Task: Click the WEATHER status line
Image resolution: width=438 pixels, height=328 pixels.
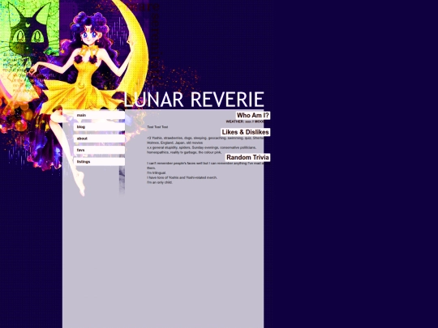Action: tap(245, 121)
